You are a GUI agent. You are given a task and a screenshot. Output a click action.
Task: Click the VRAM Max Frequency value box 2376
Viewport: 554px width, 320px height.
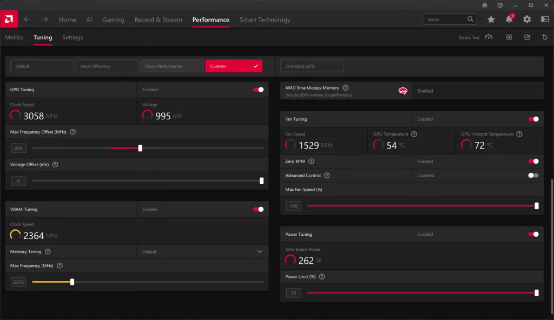coord(18,282)
